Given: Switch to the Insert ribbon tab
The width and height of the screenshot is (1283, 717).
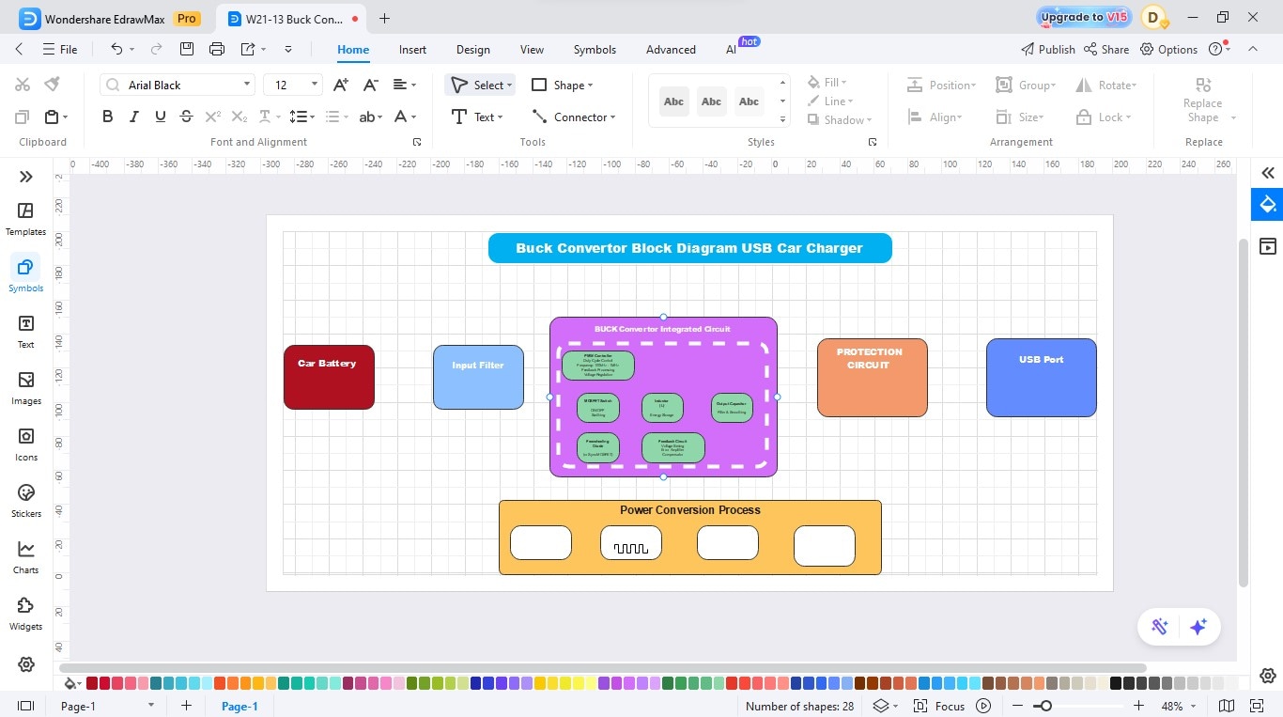Looking at the screenshot, I should 412,50.
